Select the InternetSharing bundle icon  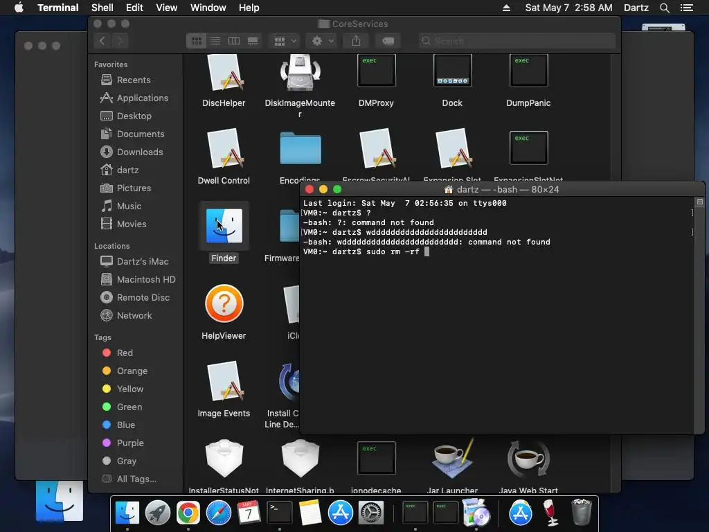click(x=300, y=459)
